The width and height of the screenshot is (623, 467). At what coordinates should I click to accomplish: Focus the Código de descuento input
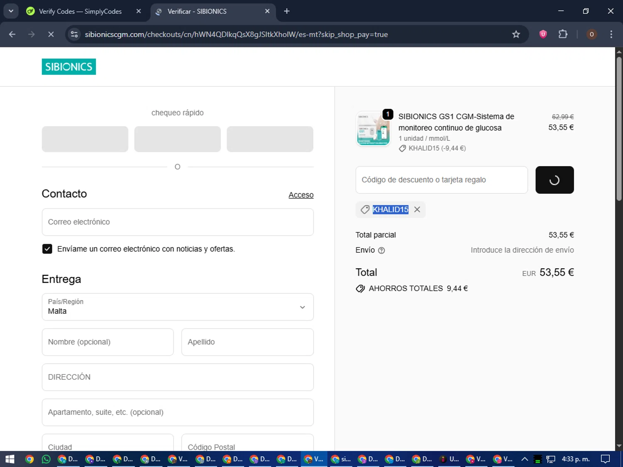point(441,180)
